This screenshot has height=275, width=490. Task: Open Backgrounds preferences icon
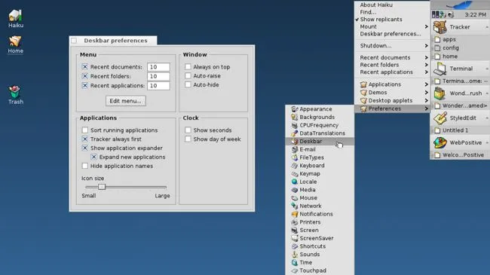(x=294, y=118)
